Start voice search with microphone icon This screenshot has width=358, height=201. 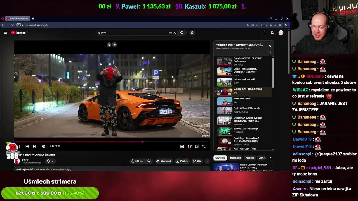[x=192, y=33]
